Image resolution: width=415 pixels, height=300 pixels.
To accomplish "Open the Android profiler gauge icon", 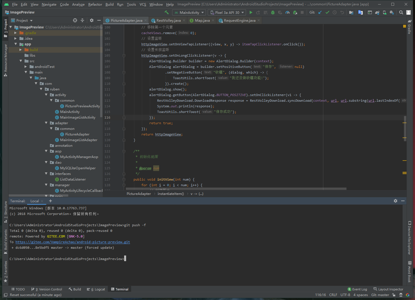I will click(287, 12).
